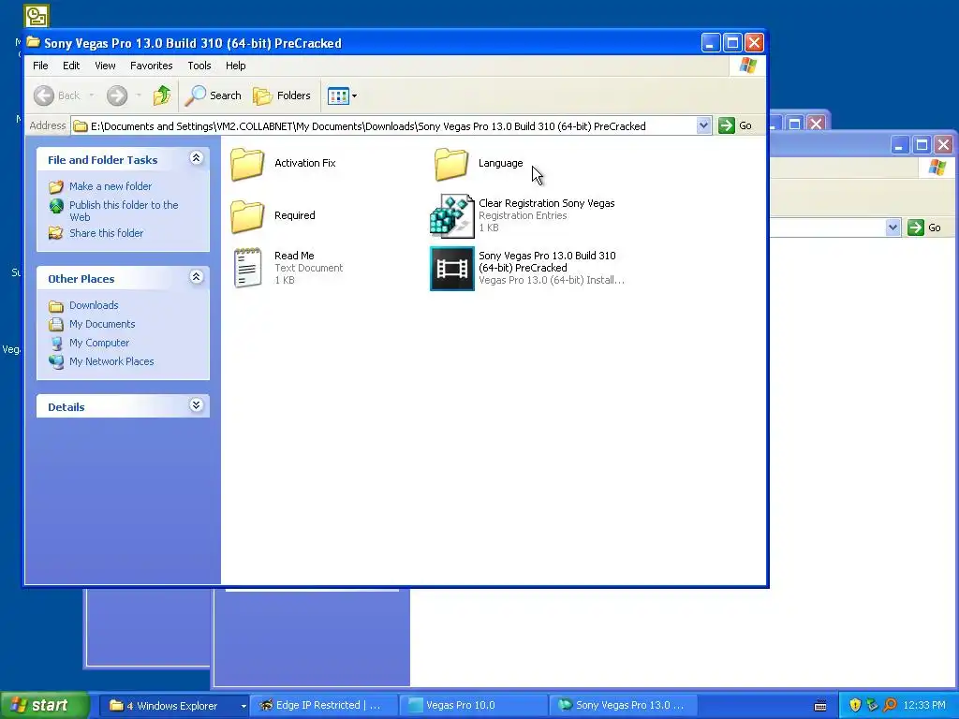Go up one folder level
Image resolution: width=959 pixels, height=719 pixels.
[x=162, y=95]
